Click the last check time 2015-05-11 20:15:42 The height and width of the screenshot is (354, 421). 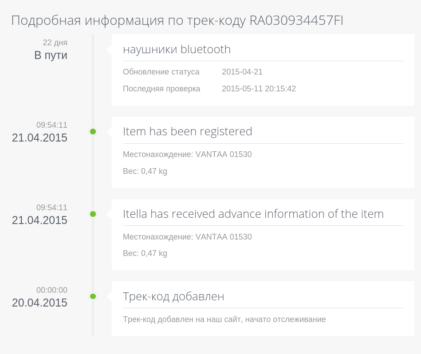pyautogui.click(x=259, y=89)
